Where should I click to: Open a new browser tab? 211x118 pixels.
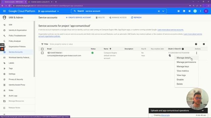click(56, 2)
